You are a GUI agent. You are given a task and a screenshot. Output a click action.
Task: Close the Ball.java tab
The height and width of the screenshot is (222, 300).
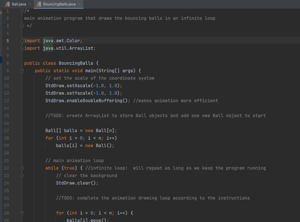click(30, 4)
